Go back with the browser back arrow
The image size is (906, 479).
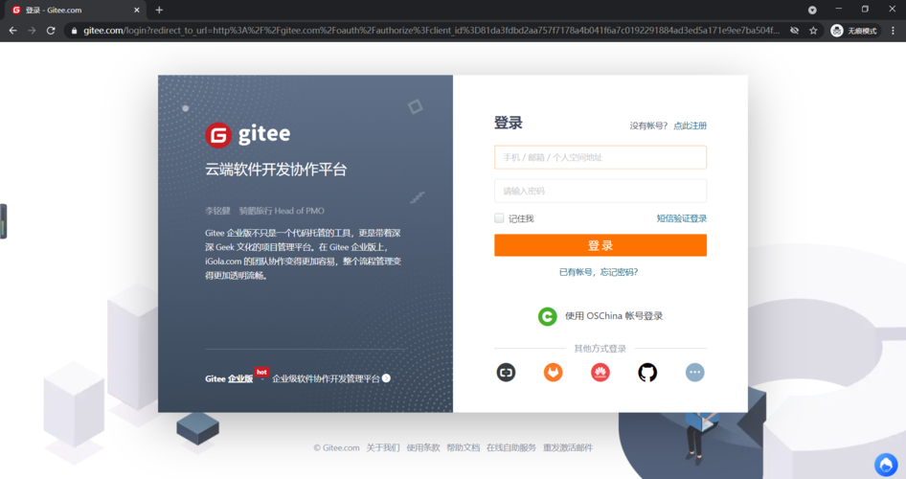tap(12, 31)
